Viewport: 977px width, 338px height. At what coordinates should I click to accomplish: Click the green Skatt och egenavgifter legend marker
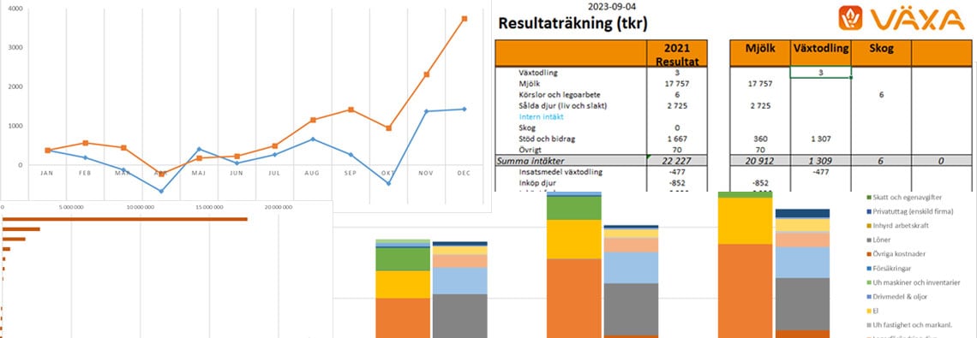[868, 198]
